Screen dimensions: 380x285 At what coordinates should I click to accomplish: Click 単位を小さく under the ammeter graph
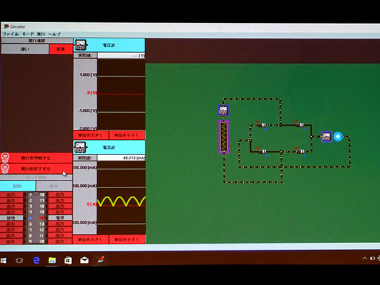pyautogui.click(x=127, y=240)
